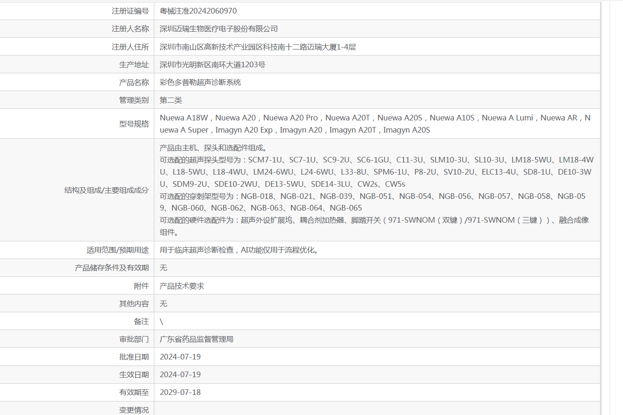Image resolution: width=623 pixels, height=415 pixels.
Task: Click the 变更情况 label
Action: [134, 410]
